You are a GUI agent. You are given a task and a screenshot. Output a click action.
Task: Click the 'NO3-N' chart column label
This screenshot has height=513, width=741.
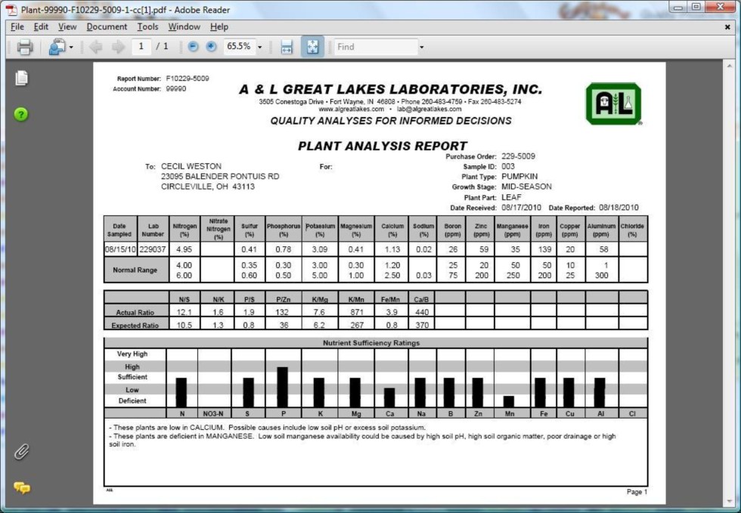[213, 414]
